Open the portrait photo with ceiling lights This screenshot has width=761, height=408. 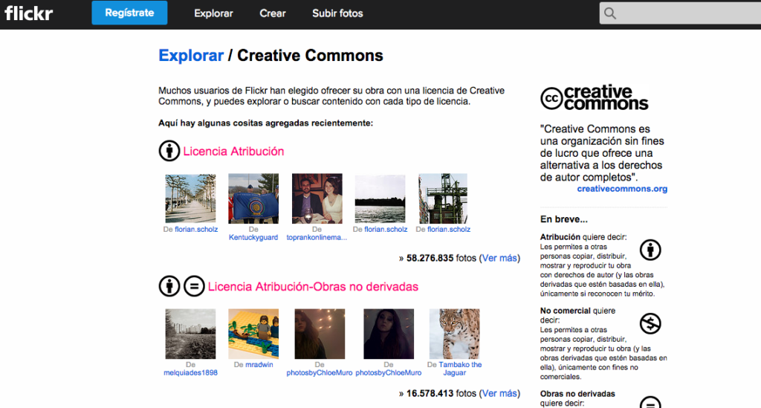[320, 334]
